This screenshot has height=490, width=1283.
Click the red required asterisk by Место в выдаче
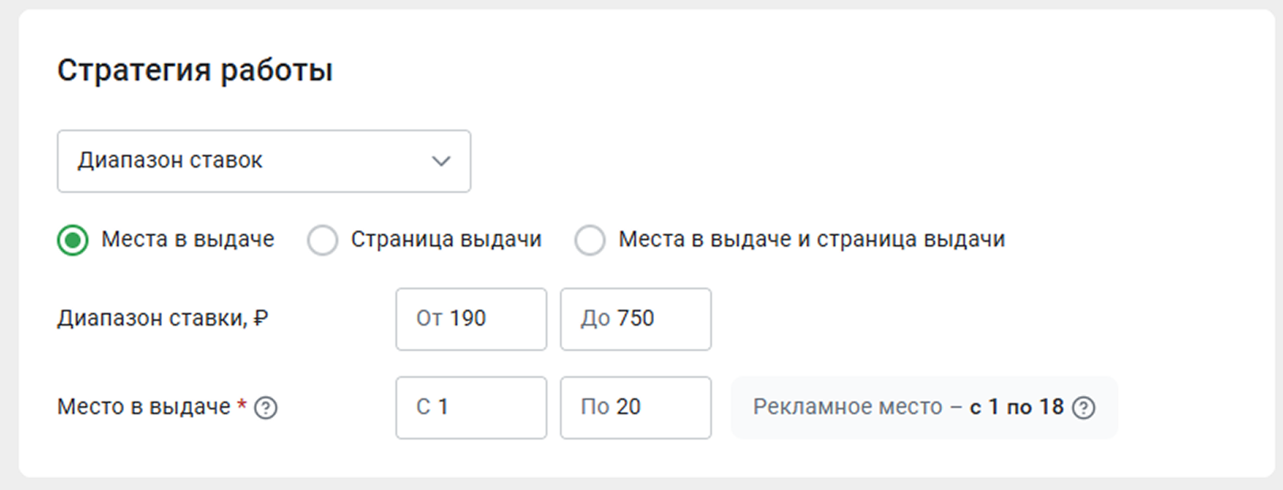pyautogui.click(x=242, y=405)
